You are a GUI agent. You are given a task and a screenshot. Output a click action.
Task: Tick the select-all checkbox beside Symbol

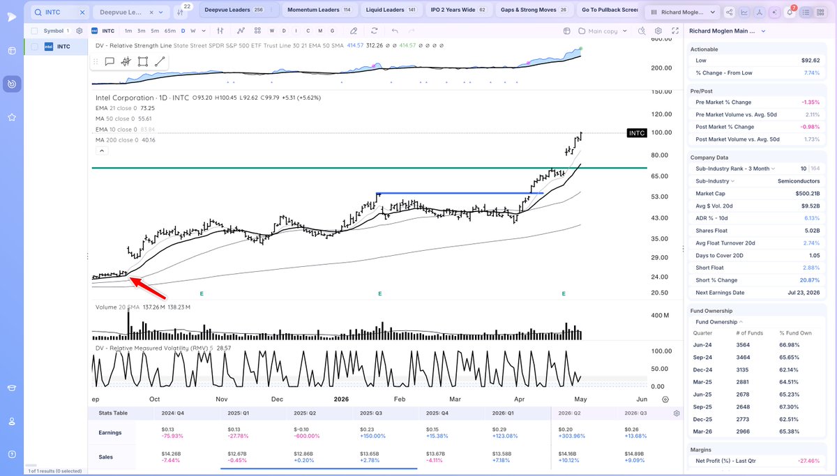(34, 31)
